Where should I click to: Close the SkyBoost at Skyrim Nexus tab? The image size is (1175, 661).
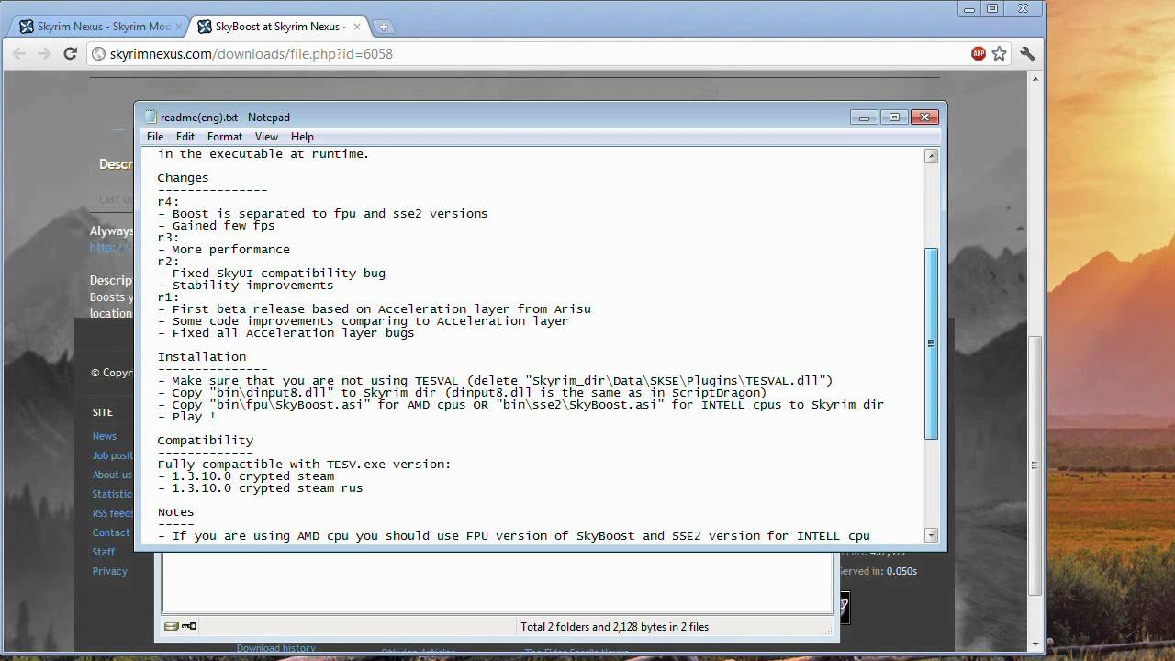coord(357,27)
